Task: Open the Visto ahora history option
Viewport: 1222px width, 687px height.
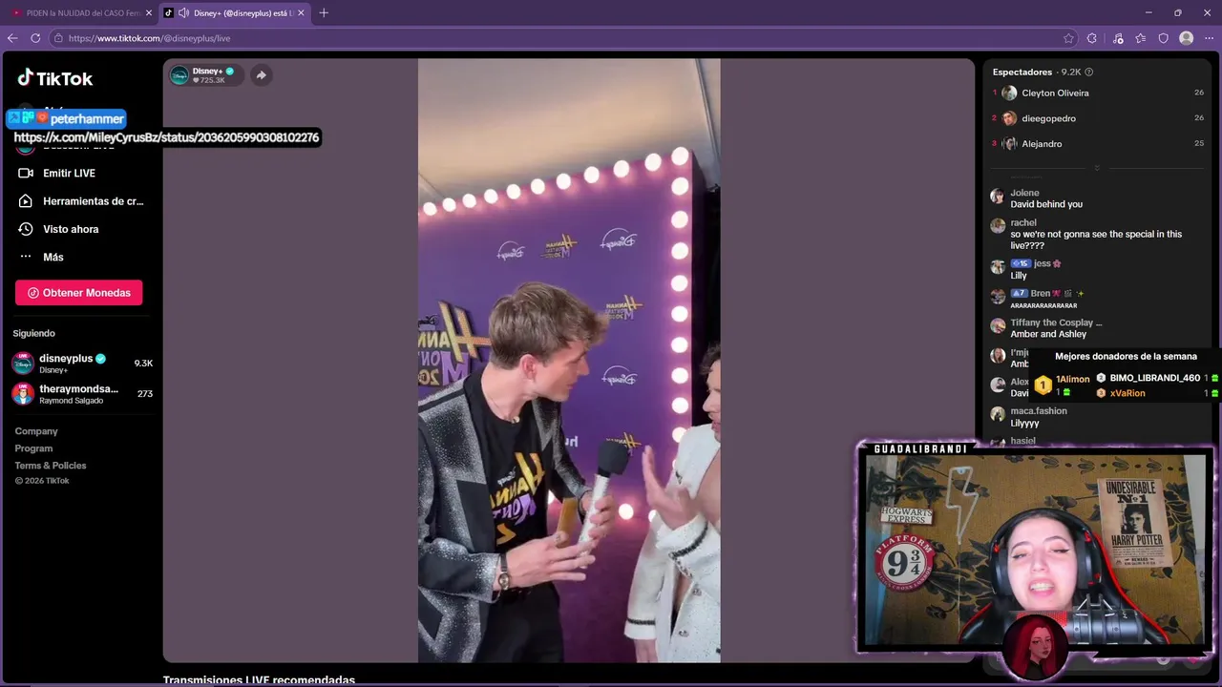Action: coord(58,229)
